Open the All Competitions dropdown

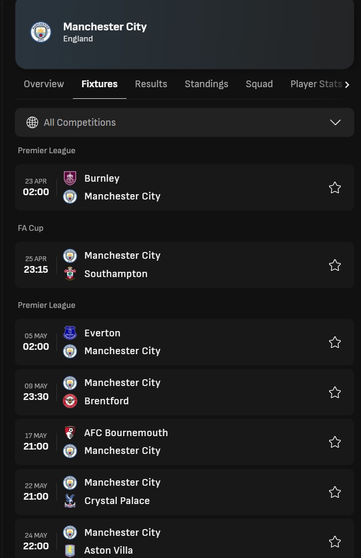pos(183,122)
